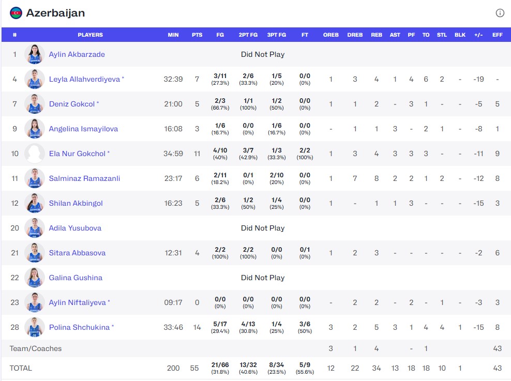Click Ela Nur Gokchol's blank avatar placeholder
The image size is (511, 381).
click(x=35, y=154)
